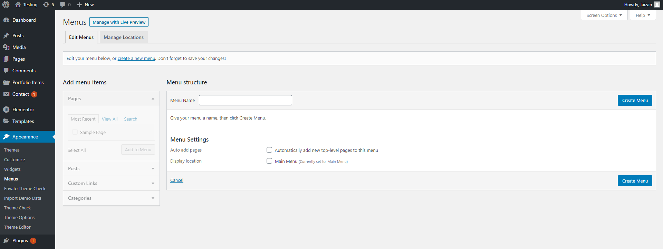663x249 pixels.
Task: Select the Edit Menus tab
Action: point(81,37)
